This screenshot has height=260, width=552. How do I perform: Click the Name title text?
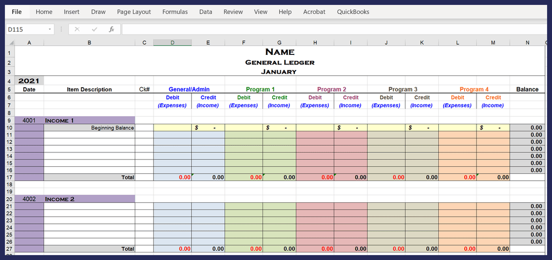[280, 52]
